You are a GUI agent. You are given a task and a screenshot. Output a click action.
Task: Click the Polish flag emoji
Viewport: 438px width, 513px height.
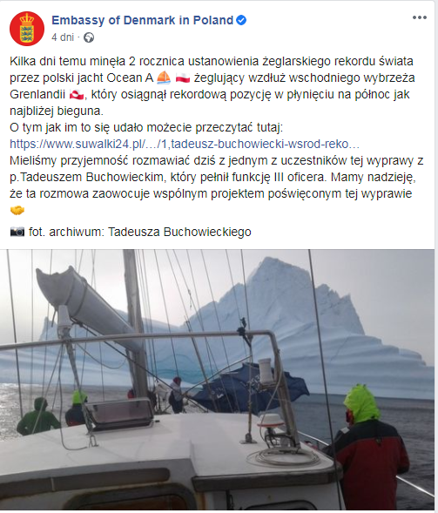coord(183,78)
